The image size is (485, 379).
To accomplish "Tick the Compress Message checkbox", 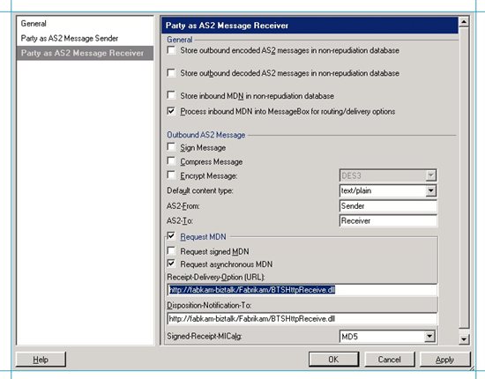I will (171, 161).
